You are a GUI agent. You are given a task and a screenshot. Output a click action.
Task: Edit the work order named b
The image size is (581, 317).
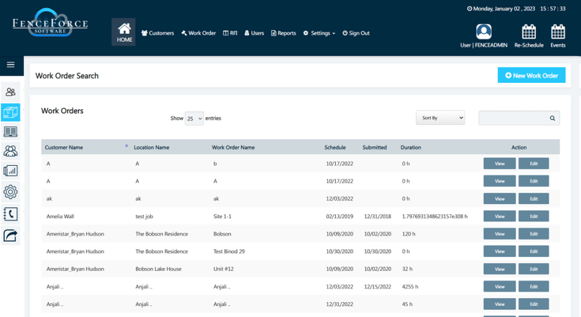click(534, 163)
